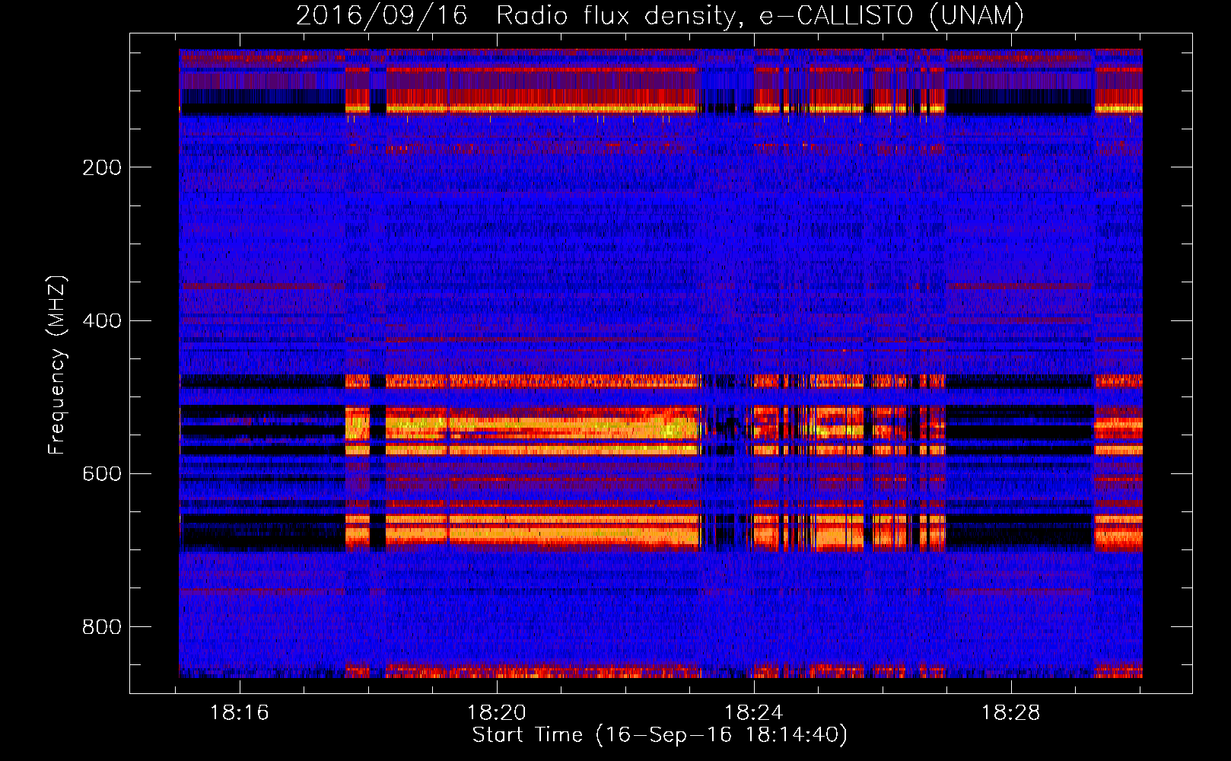This screenshot has height=761, width=1231.
Task: Click the 18:28 time tick label
Action: click(x=1010, y=713)
